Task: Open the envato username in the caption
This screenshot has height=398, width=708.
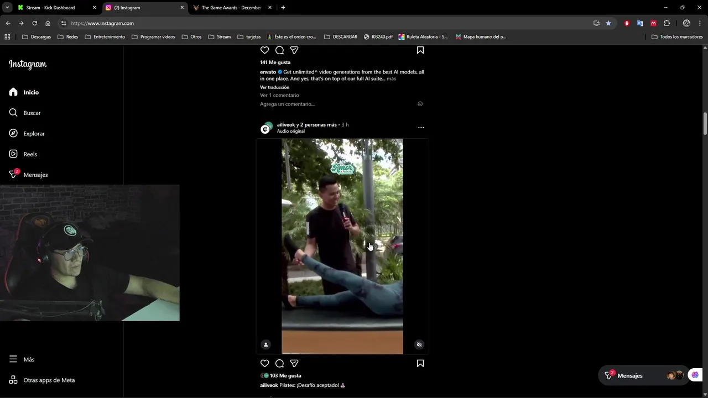Action: click(268, 72)
